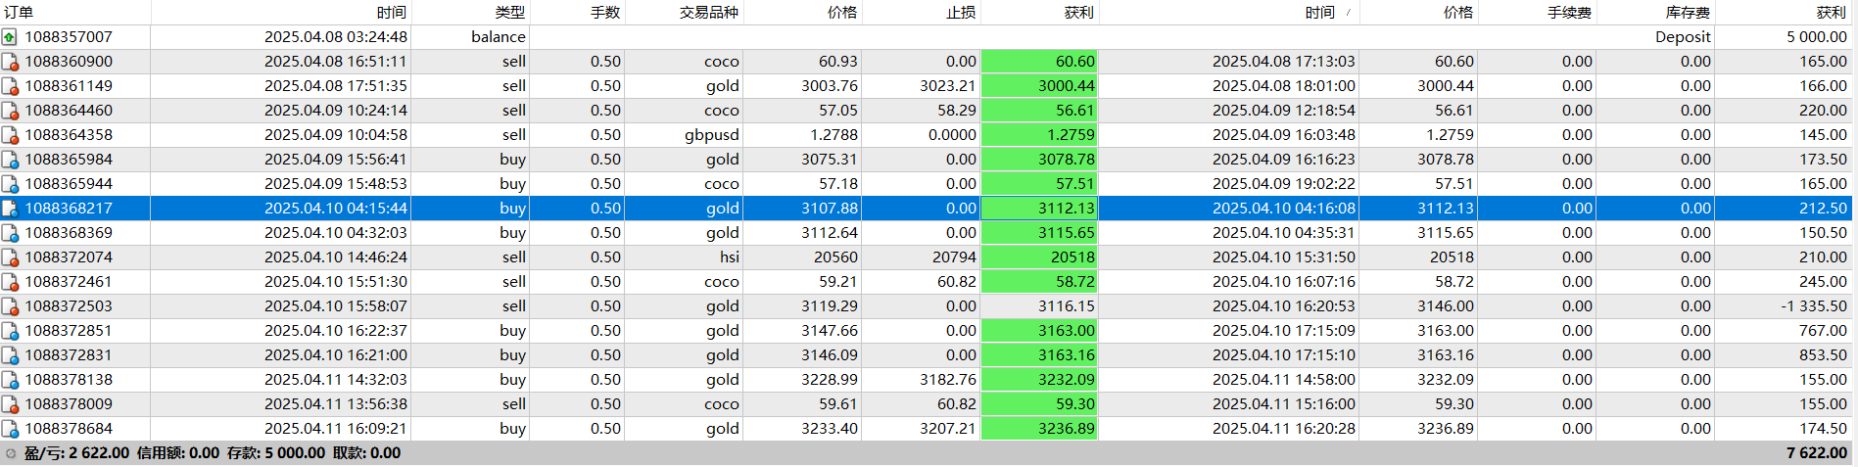Click the sell icon beside order 1088372074
This screenshot has width=1858, height=467.
tap(10, 257)
